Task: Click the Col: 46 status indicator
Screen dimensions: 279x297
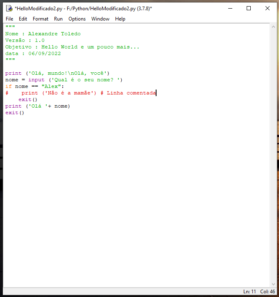Action: (x=268, y=292)
